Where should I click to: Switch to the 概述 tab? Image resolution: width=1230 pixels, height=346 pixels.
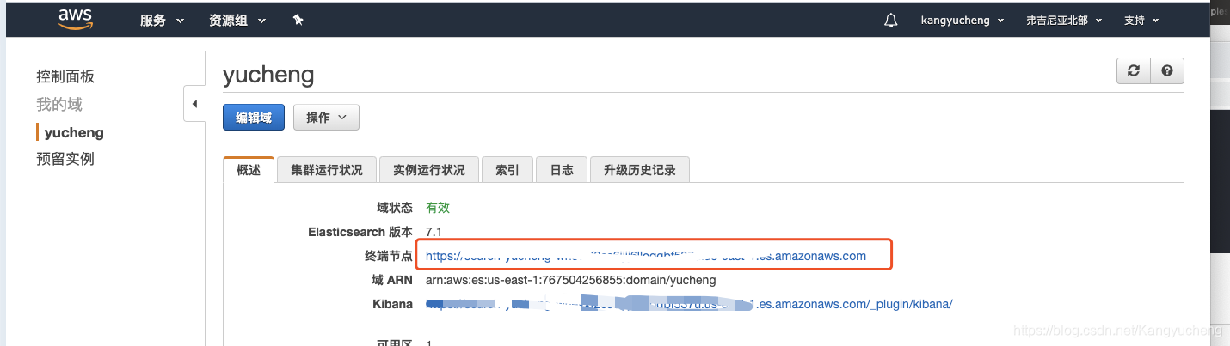(x=249, y=170)
